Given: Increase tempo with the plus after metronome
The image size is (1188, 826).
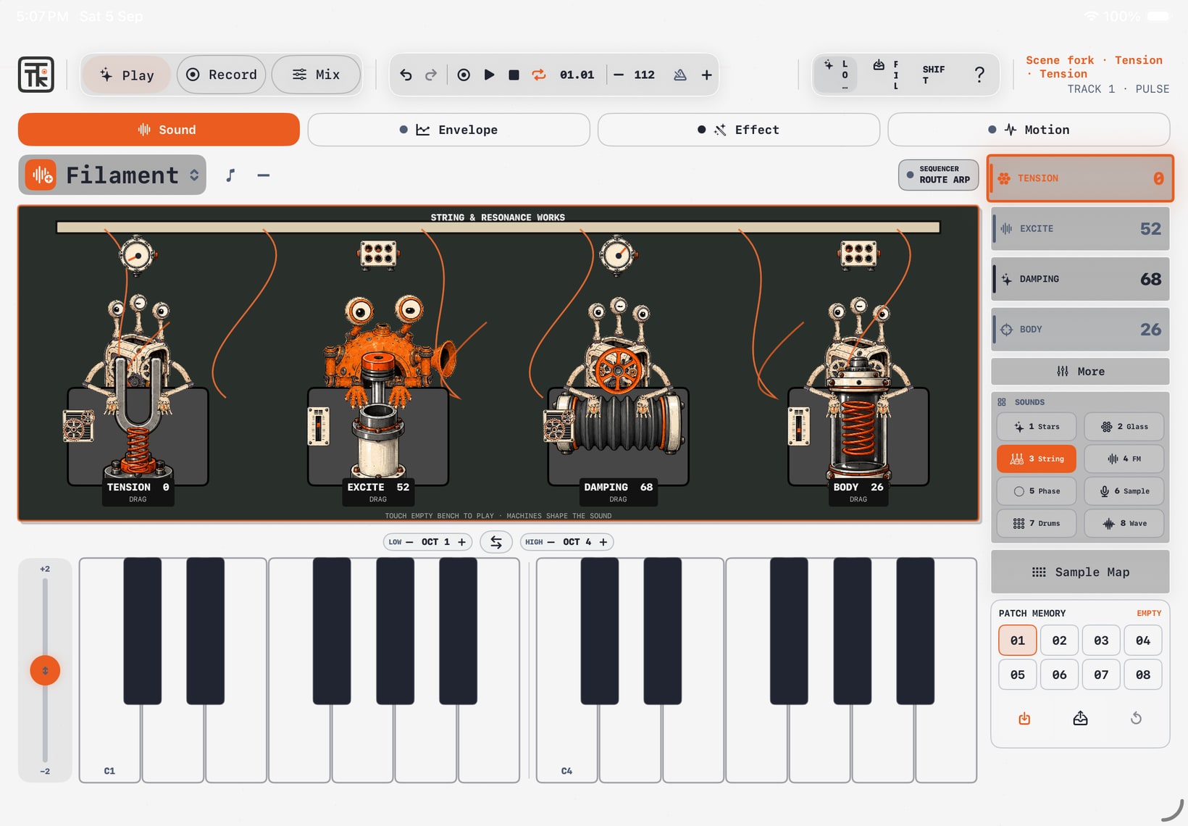Looking at the screenshot, I should 706,75.
